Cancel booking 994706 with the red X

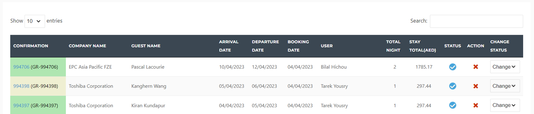coord(476,67)
